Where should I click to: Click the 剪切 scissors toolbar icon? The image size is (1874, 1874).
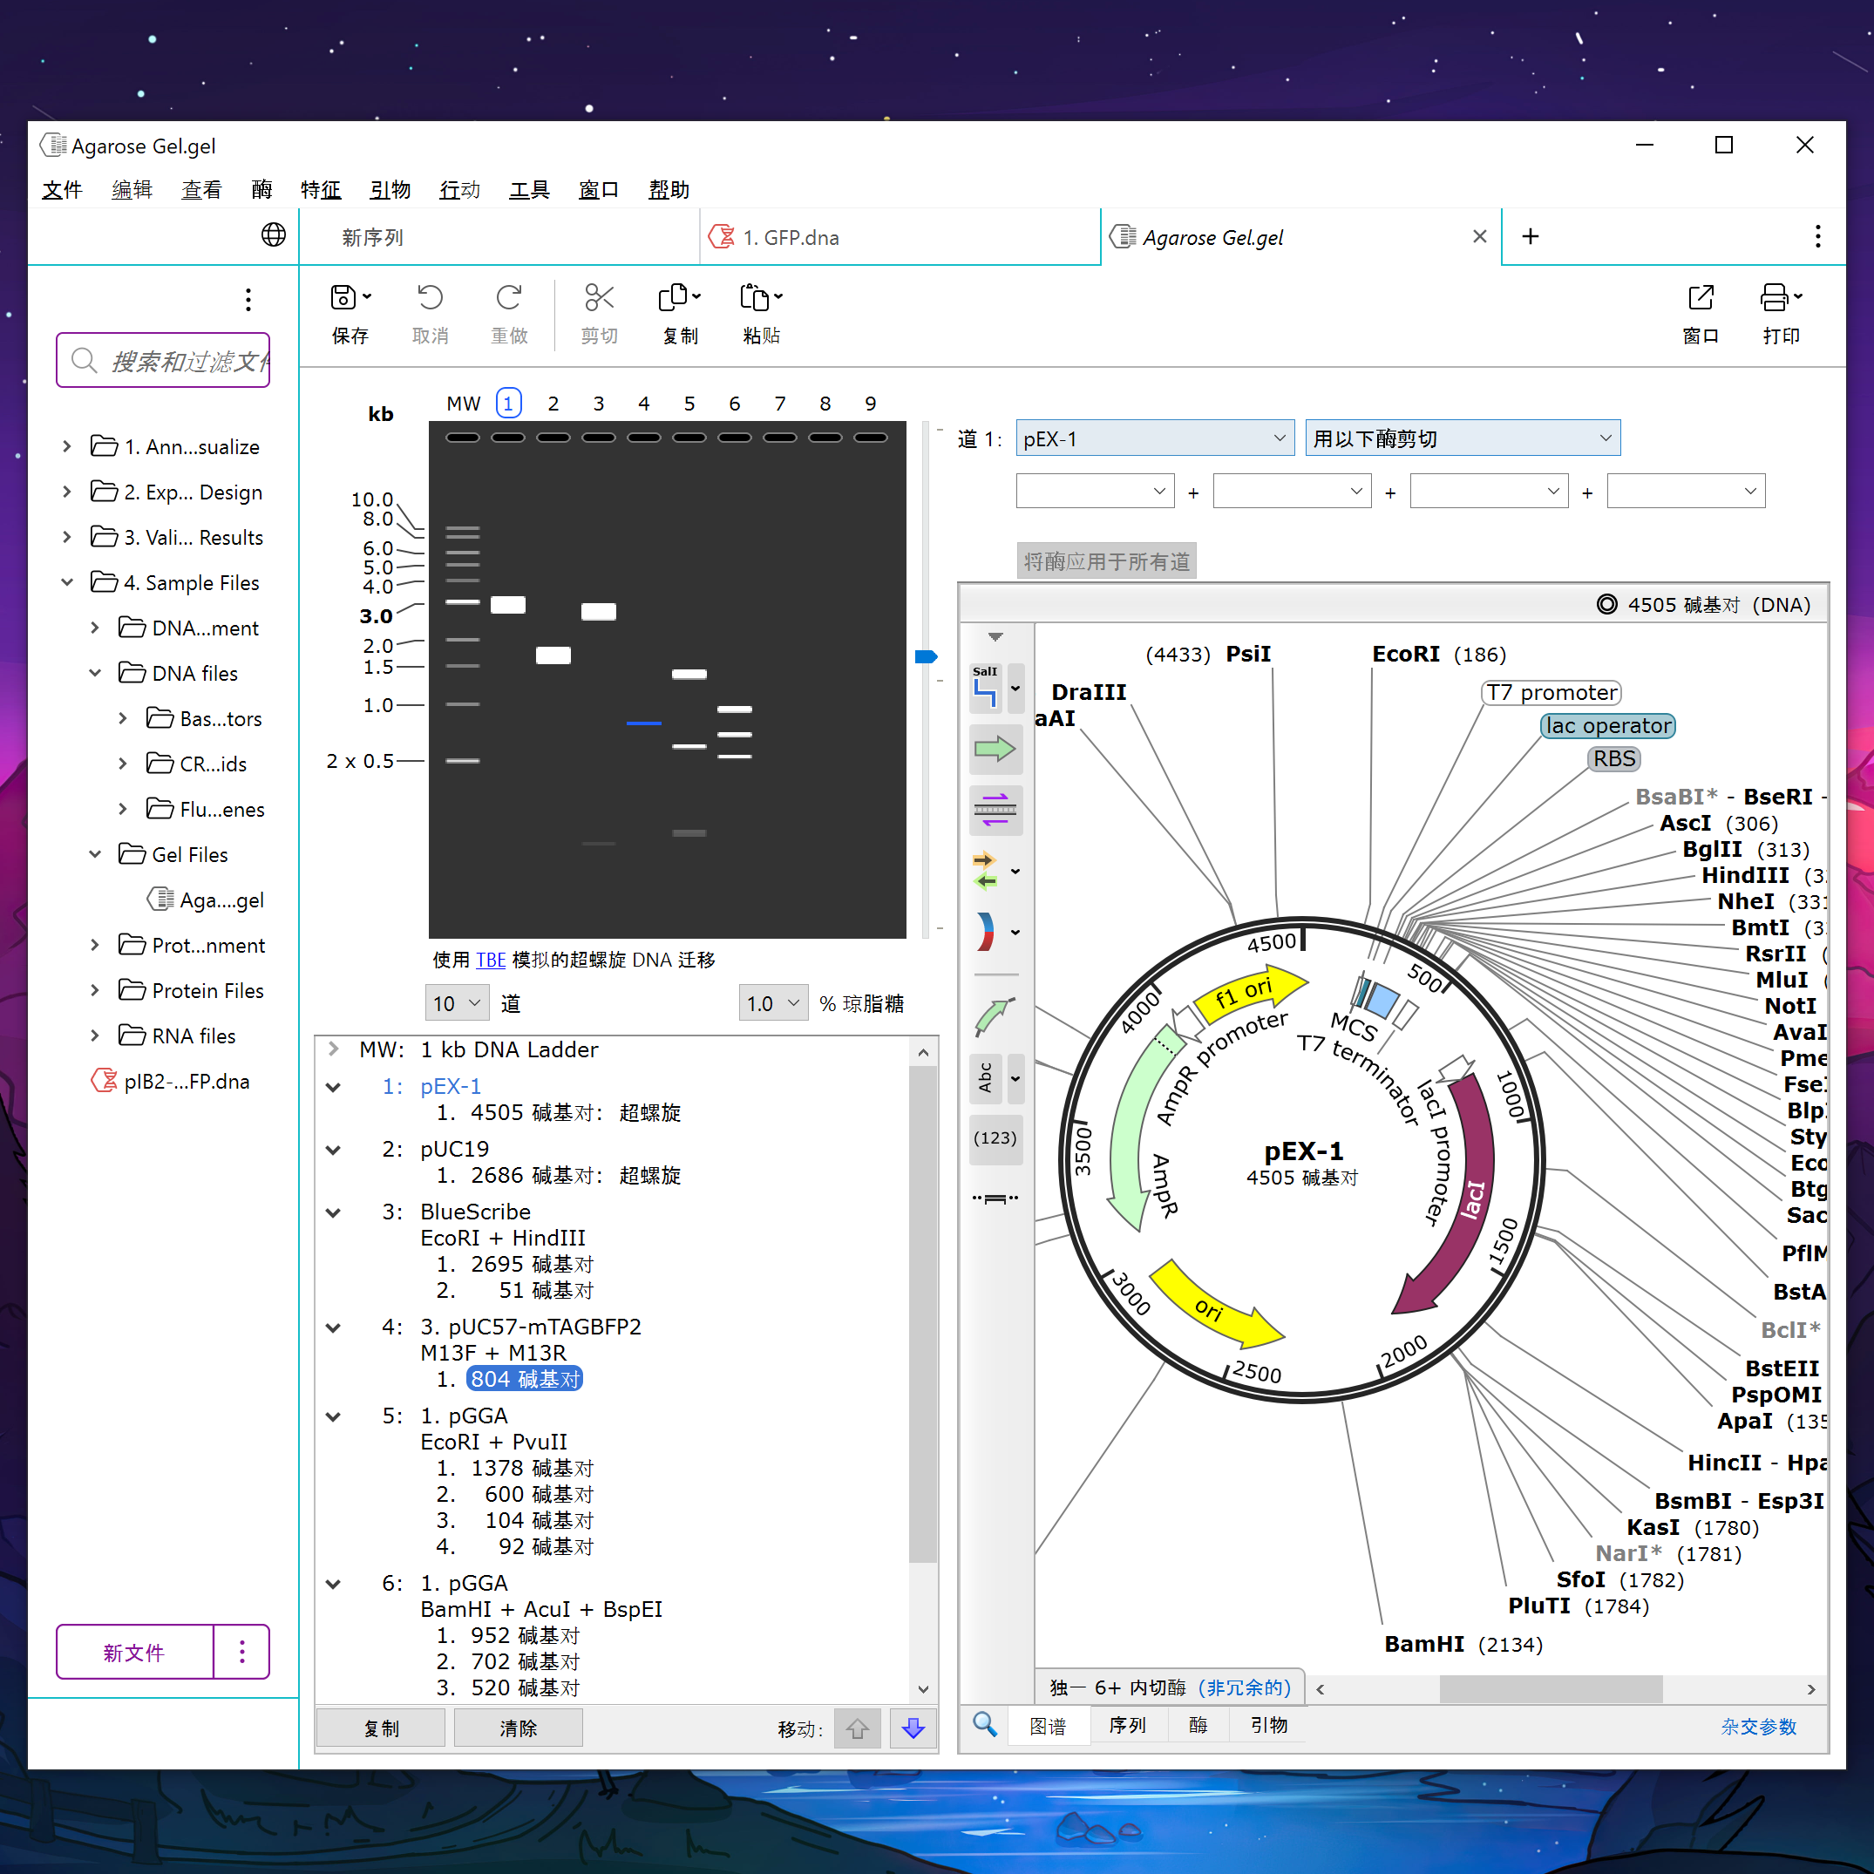click(599, 312)
